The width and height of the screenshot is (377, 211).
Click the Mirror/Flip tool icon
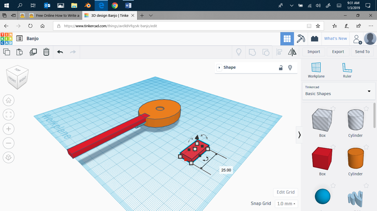292,52
